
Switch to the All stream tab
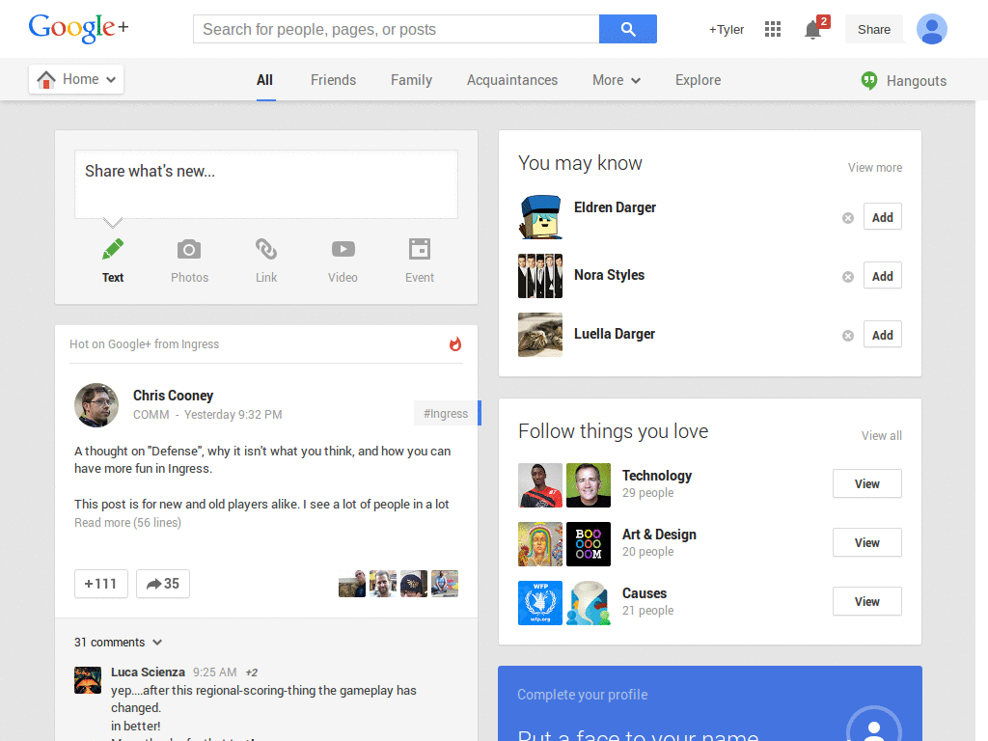coord(264,80)
